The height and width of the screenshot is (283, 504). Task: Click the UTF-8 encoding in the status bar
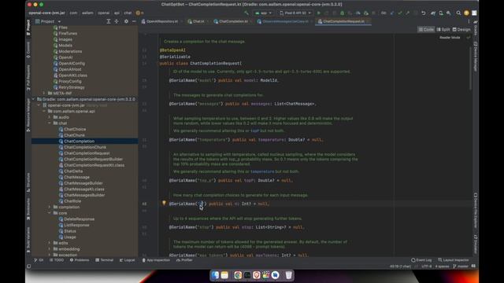pyautogui.click(x=427, y=266)
